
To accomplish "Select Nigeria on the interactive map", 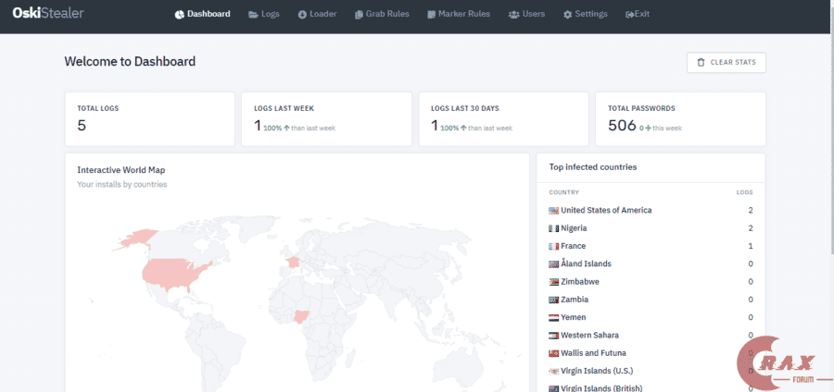I will tap(302, 319).
